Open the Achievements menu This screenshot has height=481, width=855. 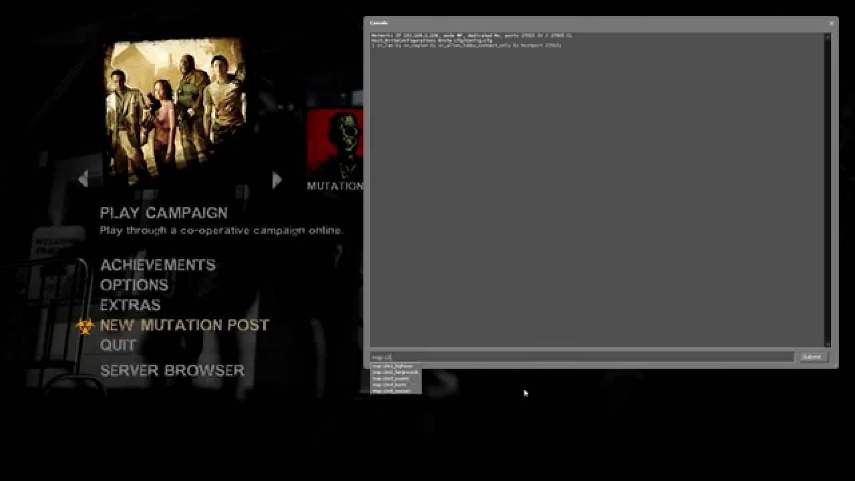click(158, 265)
